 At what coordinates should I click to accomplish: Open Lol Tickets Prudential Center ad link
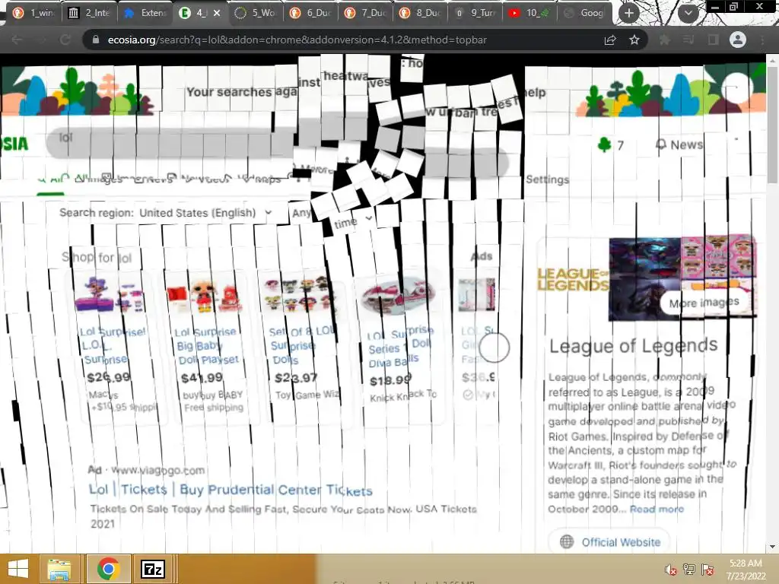231,490
